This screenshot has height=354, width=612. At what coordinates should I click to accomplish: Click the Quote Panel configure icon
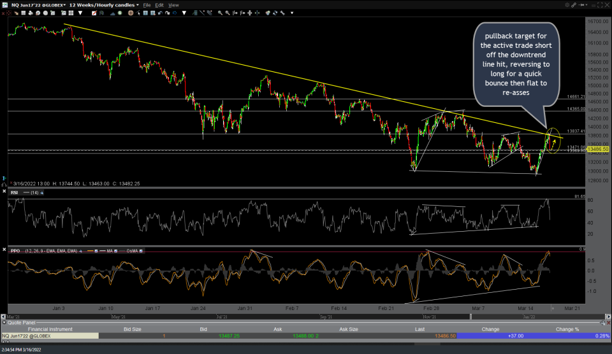click(603, 323)
